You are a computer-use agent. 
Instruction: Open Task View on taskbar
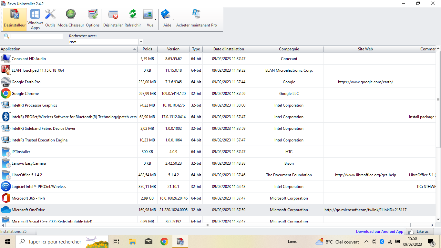pyautogui.click(x=116, y=242)
